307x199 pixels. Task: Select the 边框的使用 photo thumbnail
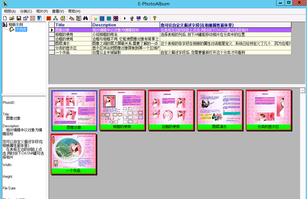(171, 110)
